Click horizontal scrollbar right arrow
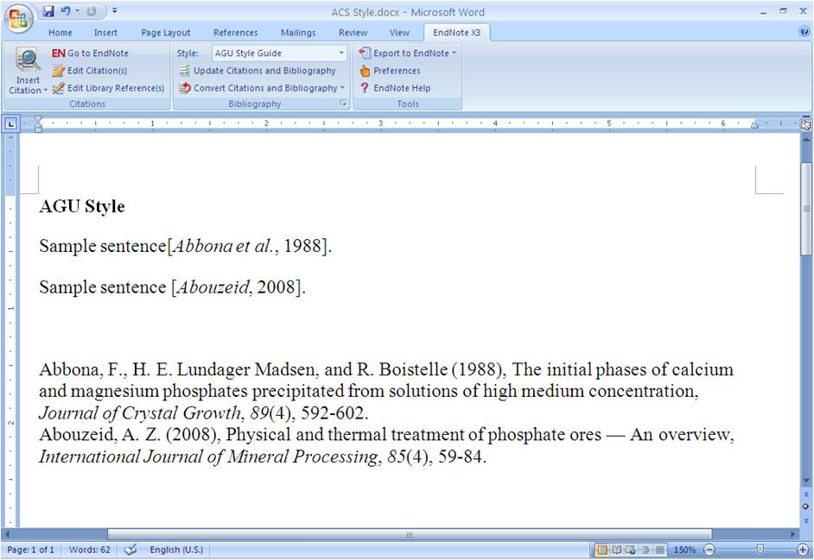Viewport: 814px width, 560px height. (792, 534)
